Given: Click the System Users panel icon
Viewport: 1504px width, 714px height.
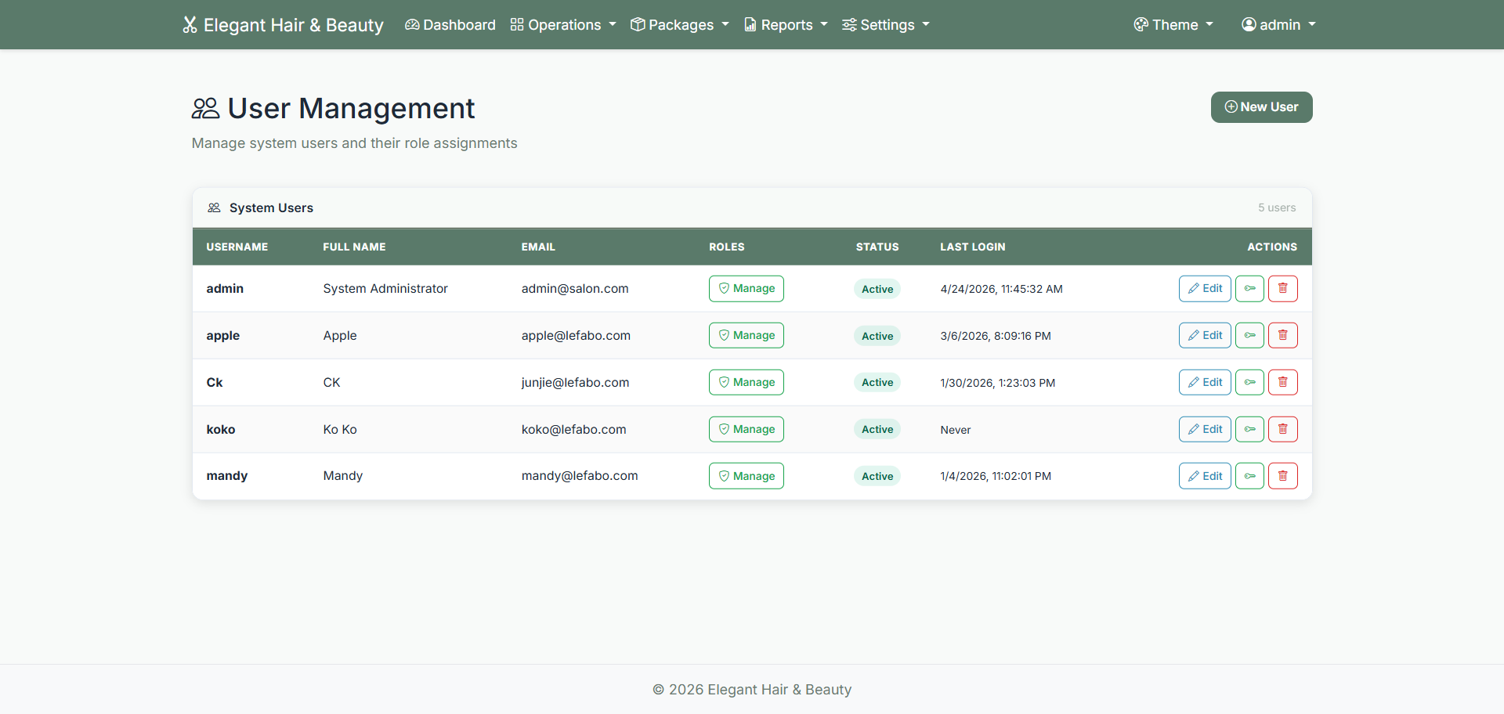Looking at the screenshot, I should point(214,207).
